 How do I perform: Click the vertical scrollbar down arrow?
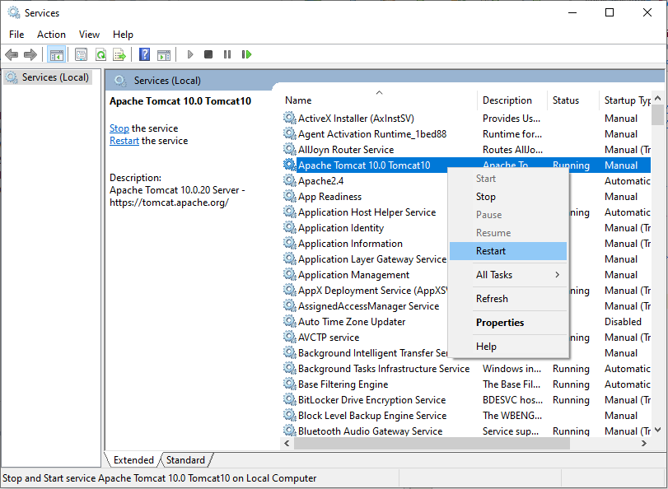point(657,430)
